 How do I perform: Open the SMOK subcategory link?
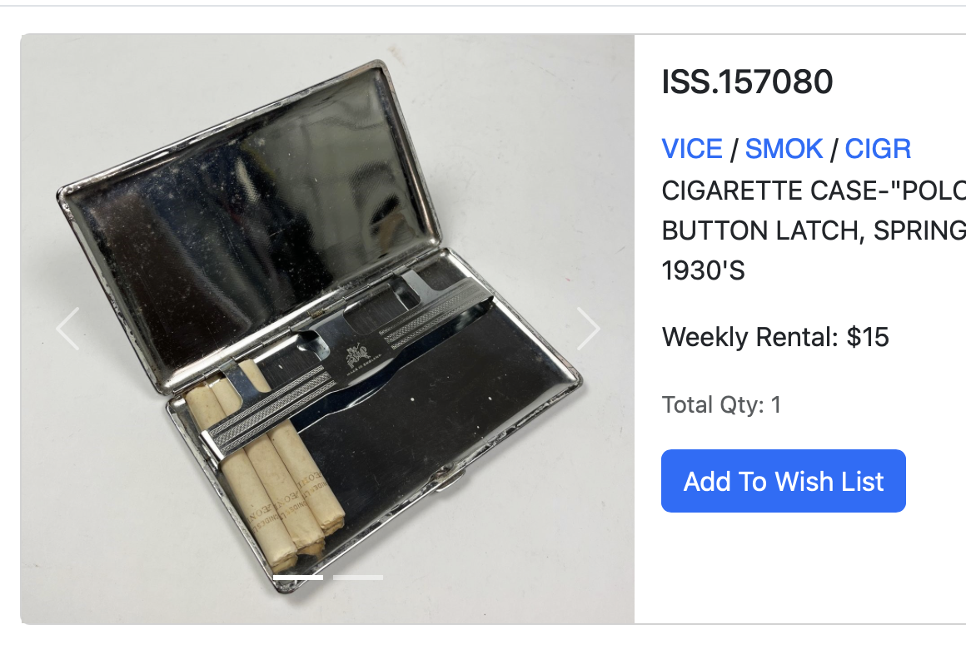click(x=784, y=149)
